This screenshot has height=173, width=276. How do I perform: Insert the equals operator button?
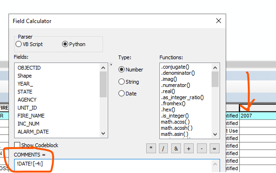[x=214, y=149]
